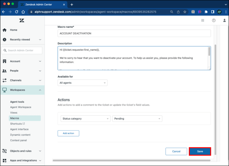Click the Home label in sidebar
Image resolution: width=229 pixels, height=166 pixels.
(14, 30)
